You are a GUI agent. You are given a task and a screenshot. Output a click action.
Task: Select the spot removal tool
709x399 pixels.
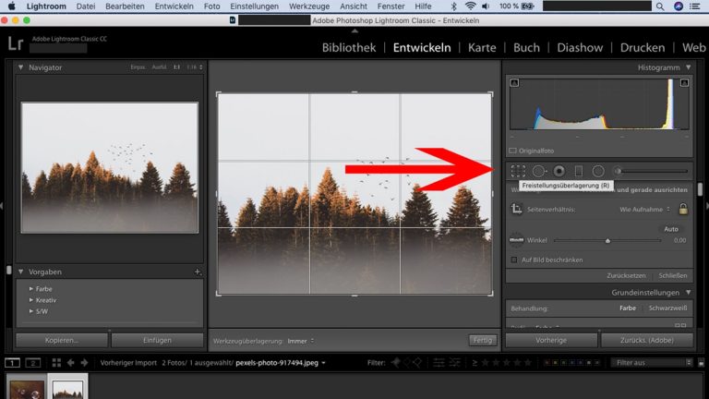(539, 171)
